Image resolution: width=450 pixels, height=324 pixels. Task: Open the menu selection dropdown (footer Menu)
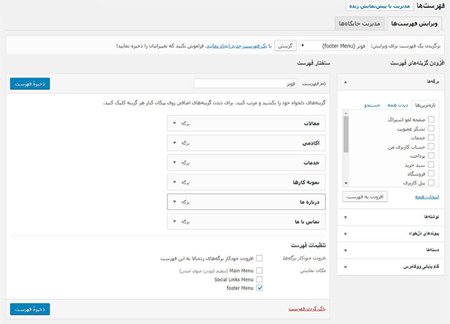click(333, 46)
